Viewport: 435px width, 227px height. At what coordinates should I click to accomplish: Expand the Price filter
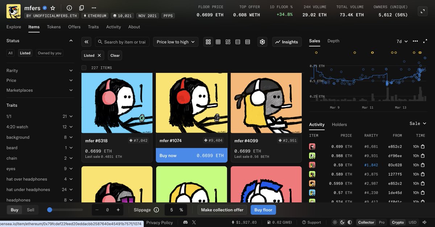[x=40, y=81]
